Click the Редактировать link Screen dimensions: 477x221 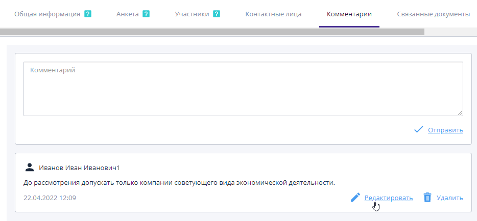click(x=389, y=198)
